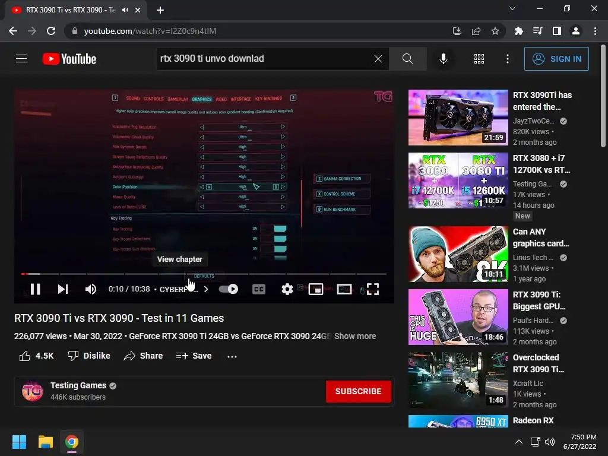
Task: Open media control icon in toolbar
Action: pos(537,31)
